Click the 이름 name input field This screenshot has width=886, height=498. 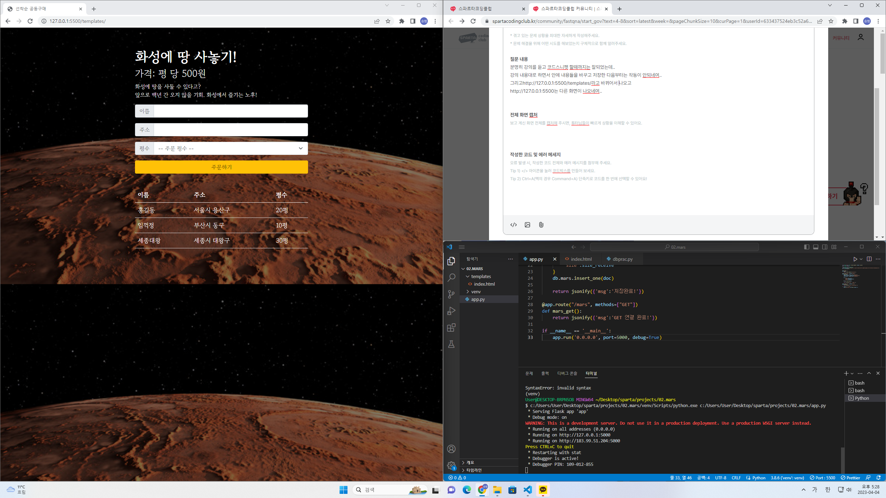(231, 111)
